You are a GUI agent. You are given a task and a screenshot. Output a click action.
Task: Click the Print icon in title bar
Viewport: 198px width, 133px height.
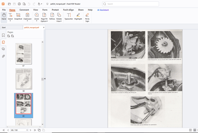pos(19,4)
